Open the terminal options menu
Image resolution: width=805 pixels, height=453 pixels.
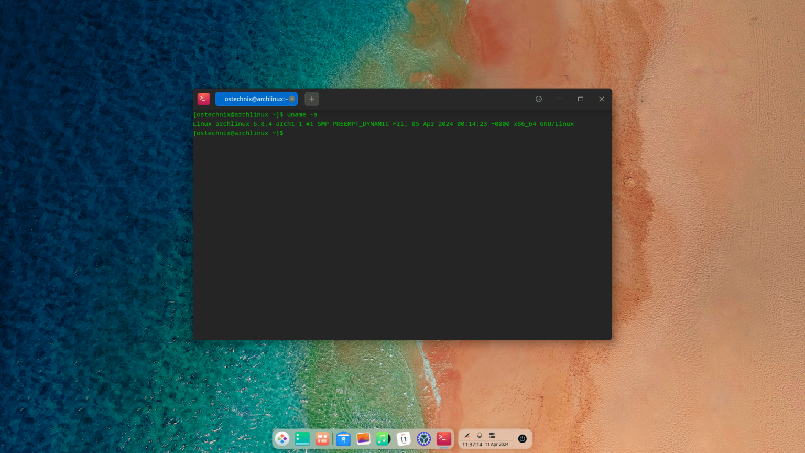coord(539,99)
